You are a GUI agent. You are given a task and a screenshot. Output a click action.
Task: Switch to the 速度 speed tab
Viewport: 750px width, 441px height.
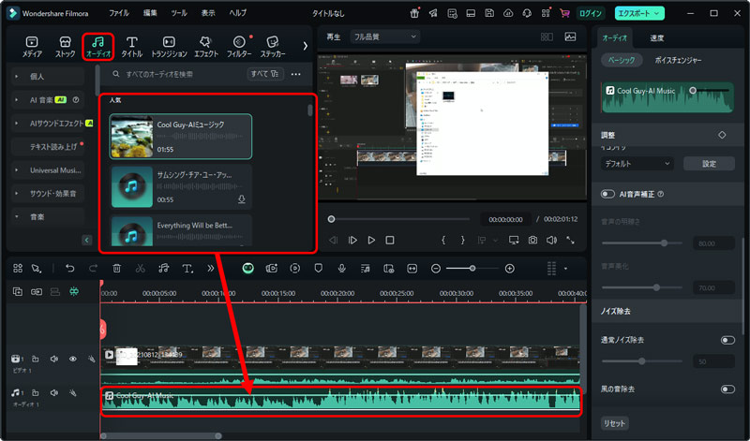[657, 37]
